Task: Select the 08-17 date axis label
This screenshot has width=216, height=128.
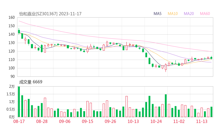Action: coord(19,121)
